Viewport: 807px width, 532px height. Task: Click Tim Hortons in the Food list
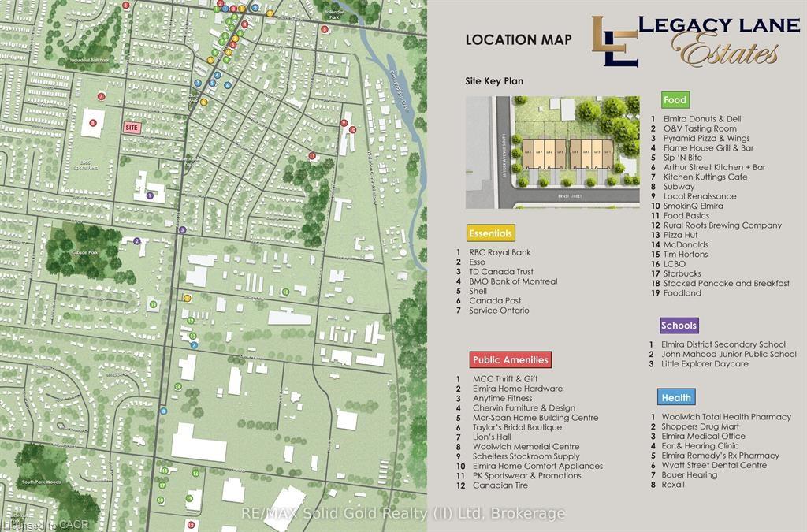click(686, 255)
